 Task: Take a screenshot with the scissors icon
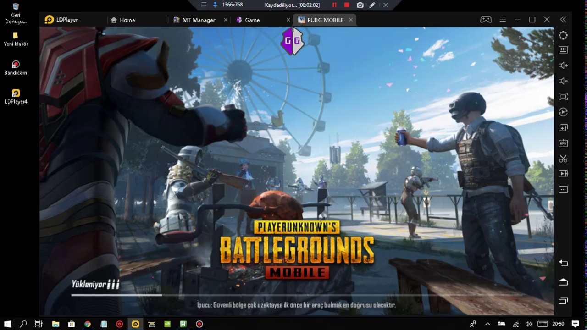coord(563,159)
